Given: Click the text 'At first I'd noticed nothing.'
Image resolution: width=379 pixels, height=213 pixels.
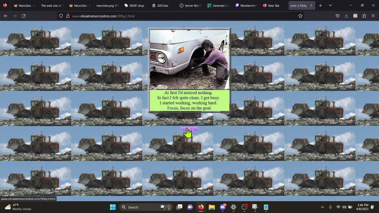Looking at the screenshot, I should pos(188,93).
